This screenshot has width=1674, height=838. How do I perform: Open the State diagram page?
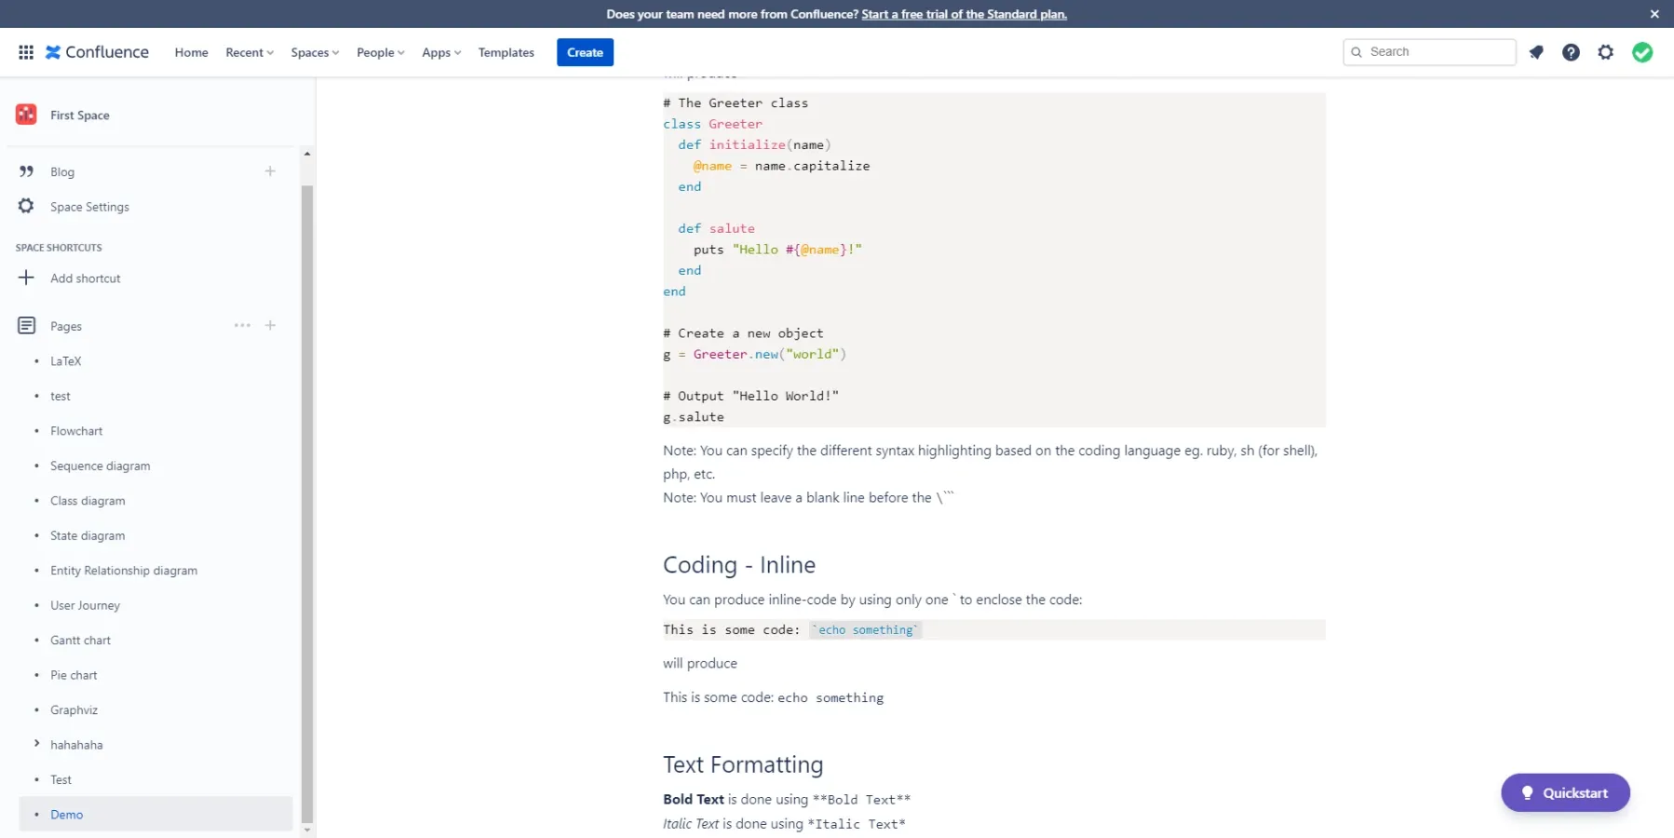(88, 535)
